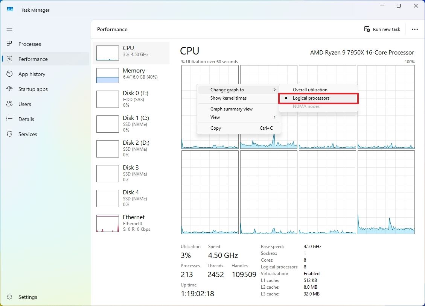Open the View submenu
This screenshot has height=306, width=425.
(215, 117)
